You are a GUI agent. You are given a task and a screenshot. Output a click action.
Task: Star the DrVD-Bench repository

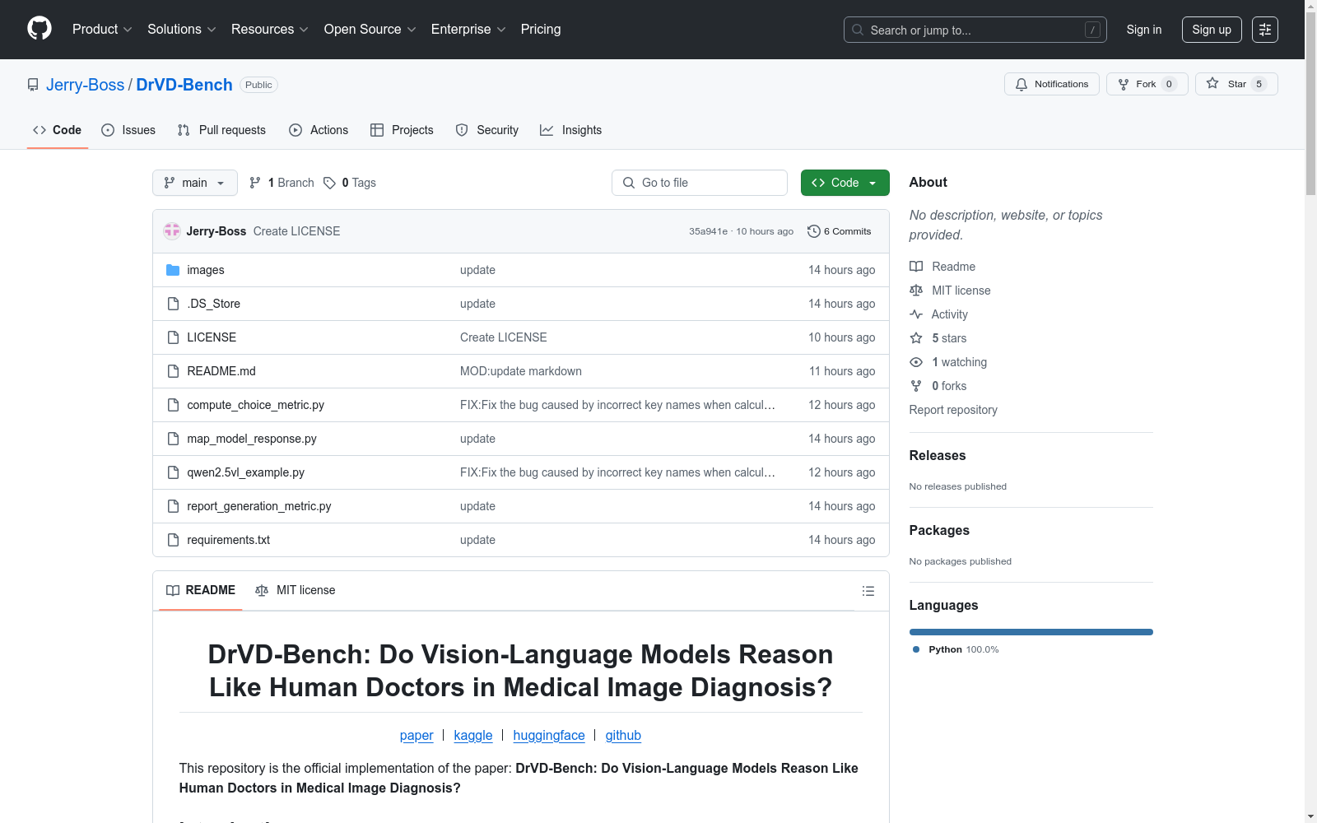1236,84
